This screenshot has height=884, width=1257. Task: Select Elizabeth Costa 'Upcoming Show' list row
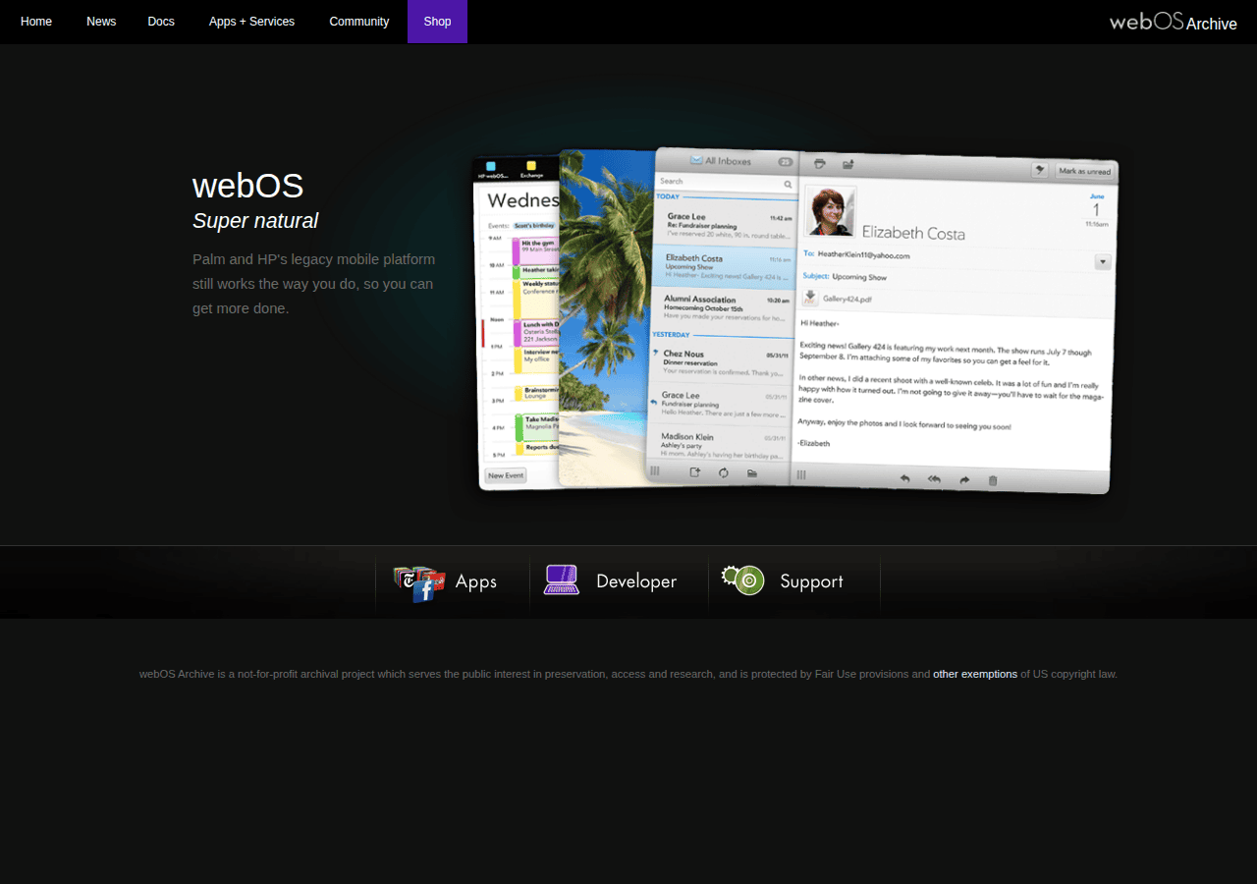pyautogui.click(x=725, y=266)
